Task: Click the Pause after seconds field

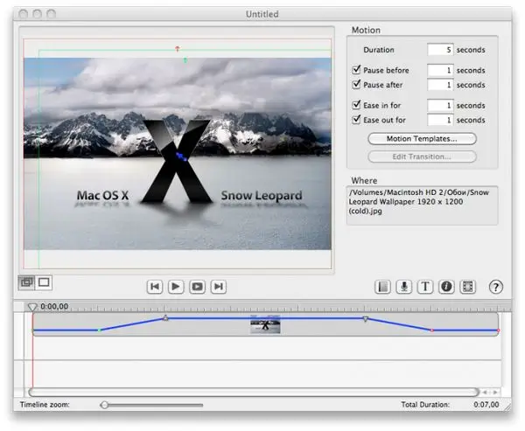Action: point(440,85)
